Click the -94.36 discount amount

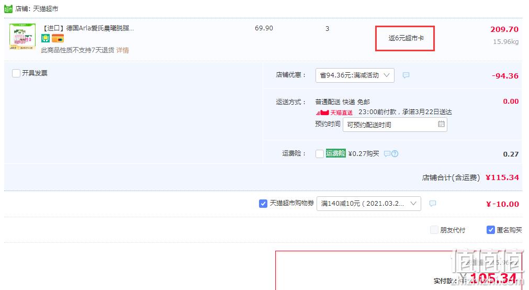click(505, 75)
